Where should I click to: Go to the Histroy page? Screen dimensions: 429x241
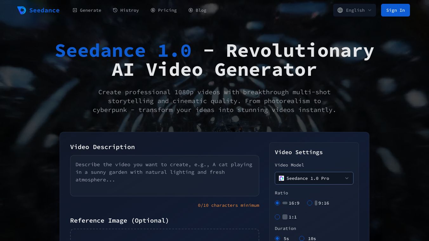coord(126,10)
